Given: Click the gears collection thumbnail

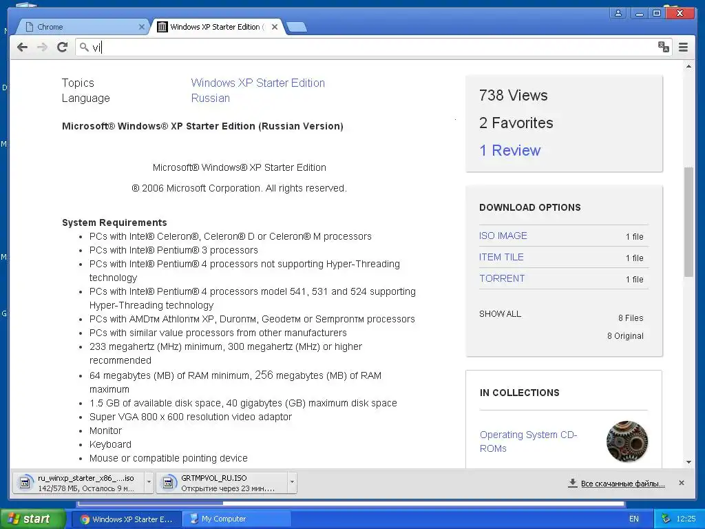Looking at the screenshot, I should (627, 442).
